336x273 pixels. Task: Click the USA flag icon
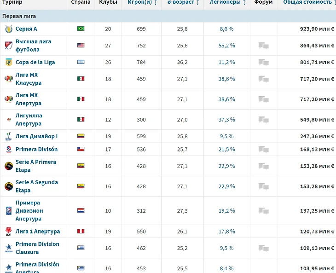[x=81, y=45]
